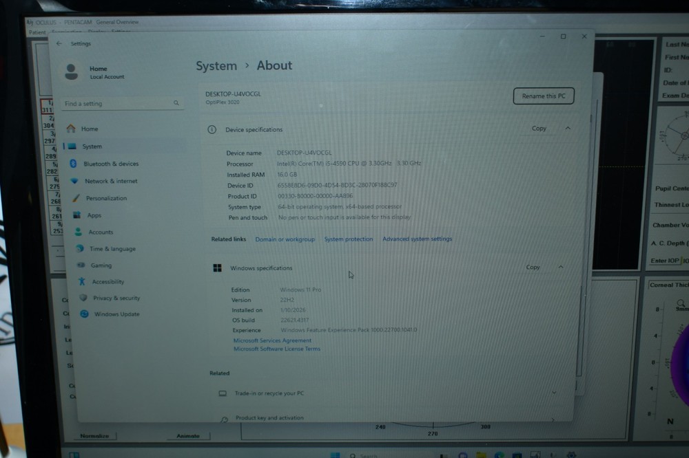Open Patient menu in Pentacam window
Viewport: 689px width, 458px height.
coord(37,32)
